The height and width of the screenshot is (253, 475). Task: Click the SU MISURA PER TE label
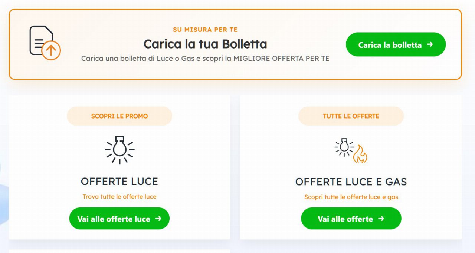click(x=205, y=30)
